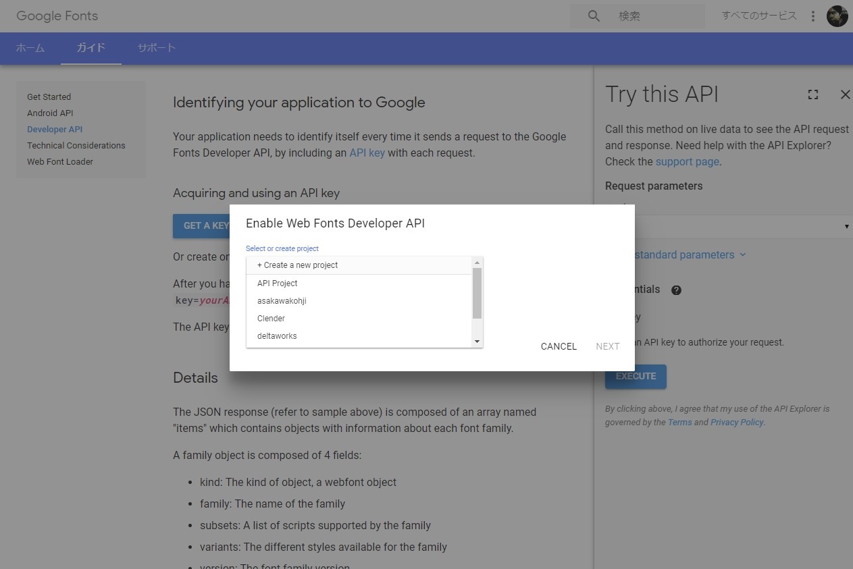Click the credentials help question-mark icon
The height and width of the screenshot is (569, 853).
676,290
